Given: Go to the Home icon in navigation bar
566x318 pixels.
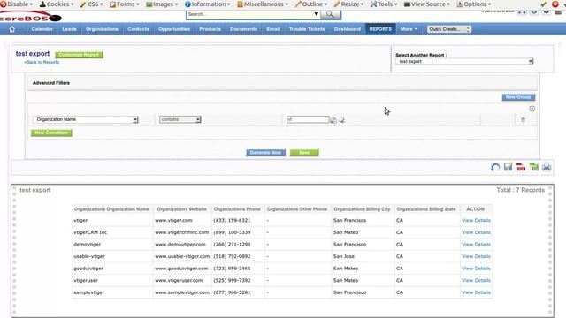Looking at the screenshot, I should pos(11,29).
